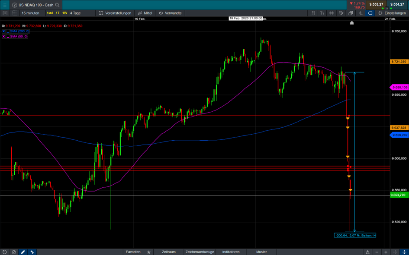Search for another instrument via magnifier icon
Image resolution: width=409 pixels, height=255 pixels.
point(58,5)
